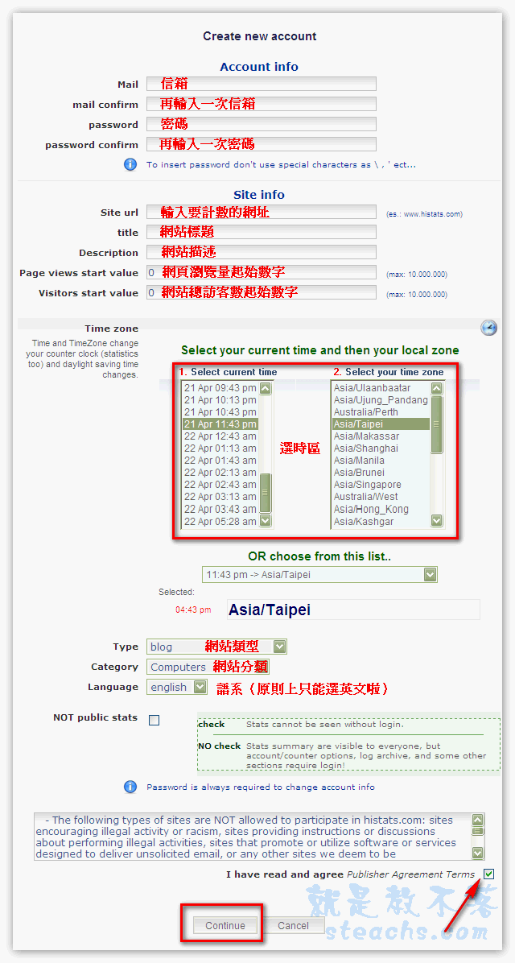Select '22 Apr 02:43 am' time entry
Screen dimensions: 515x963
(x=220, y=485)
